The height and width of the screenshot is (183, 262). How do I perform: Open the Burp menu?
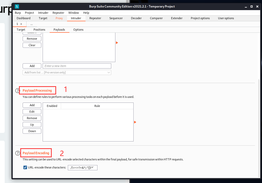pos(18,13)
